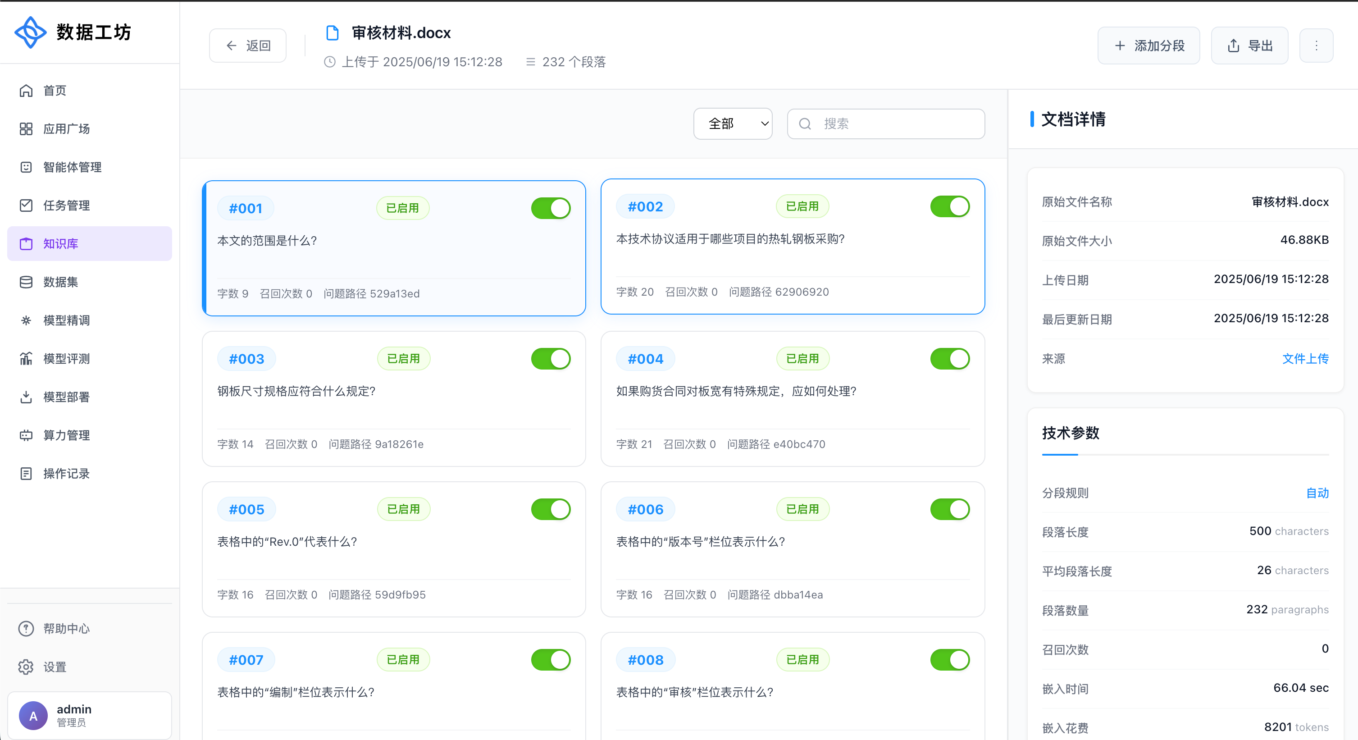This screenshot has width=1358, height=740.
Task: Open 首页 via the home icon
Action: [x=26, y=91]
